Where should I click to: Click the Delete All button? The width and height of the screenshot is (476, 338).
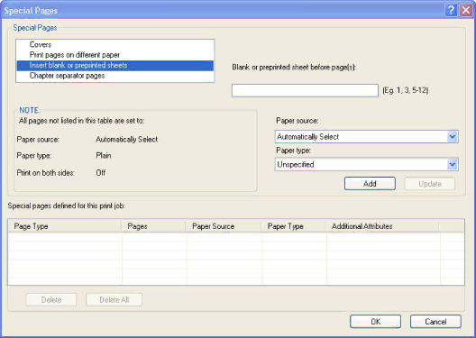114,300
